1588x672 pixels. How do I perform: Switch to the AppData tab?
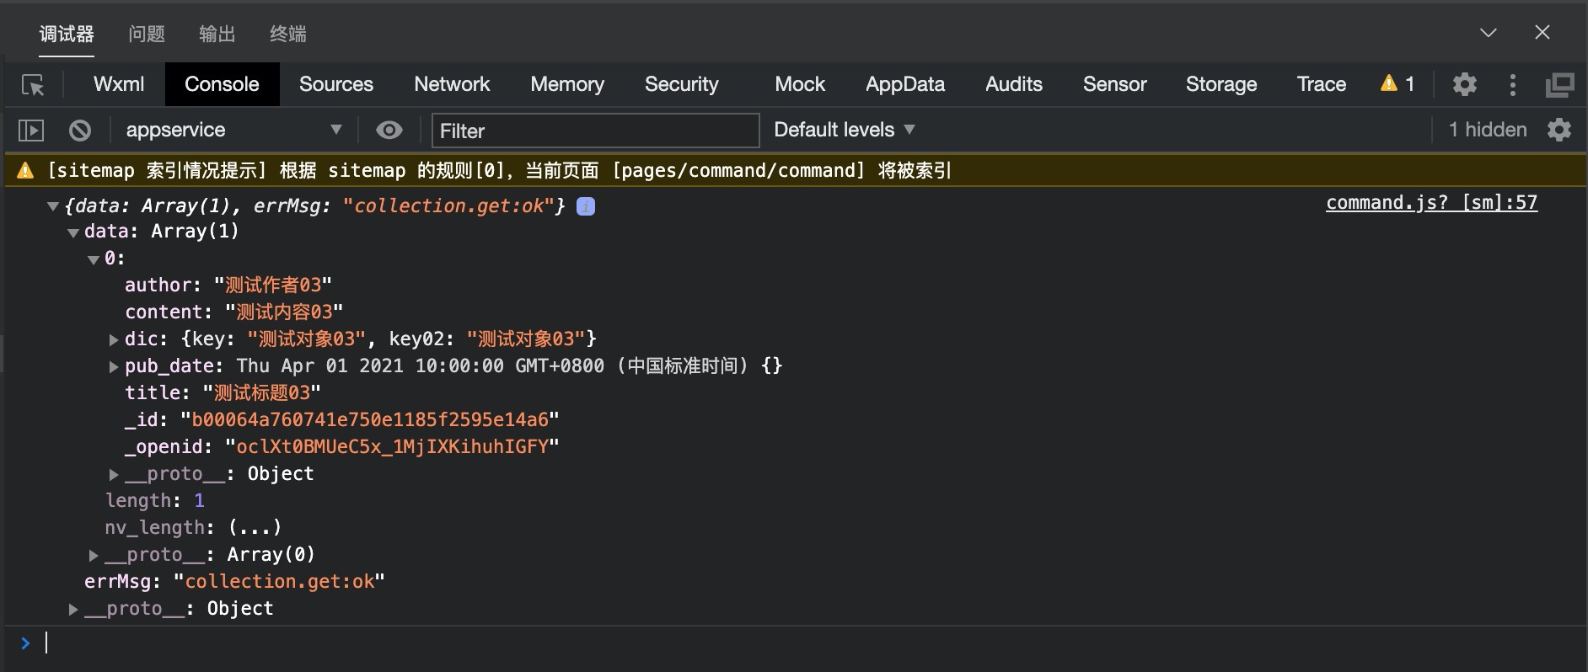(x=905, y=84)
